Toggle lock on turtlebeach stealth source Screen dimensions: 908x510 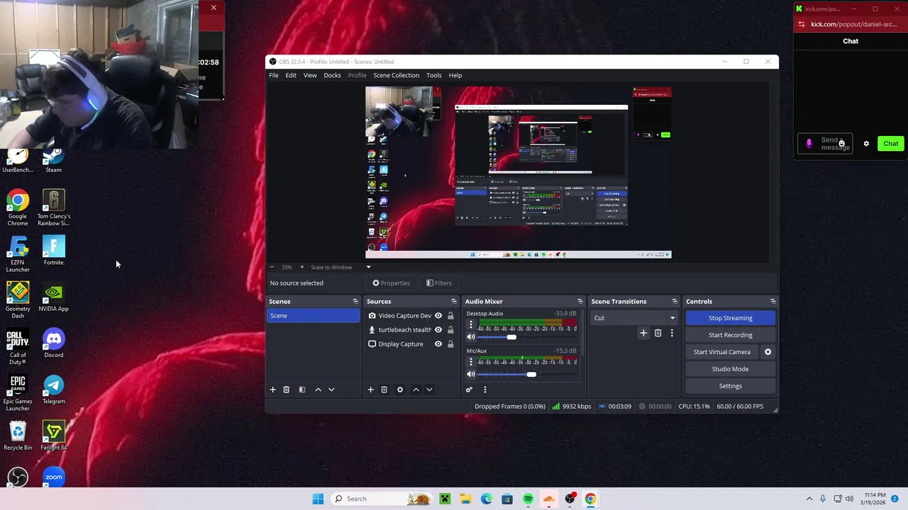(450, 330)
